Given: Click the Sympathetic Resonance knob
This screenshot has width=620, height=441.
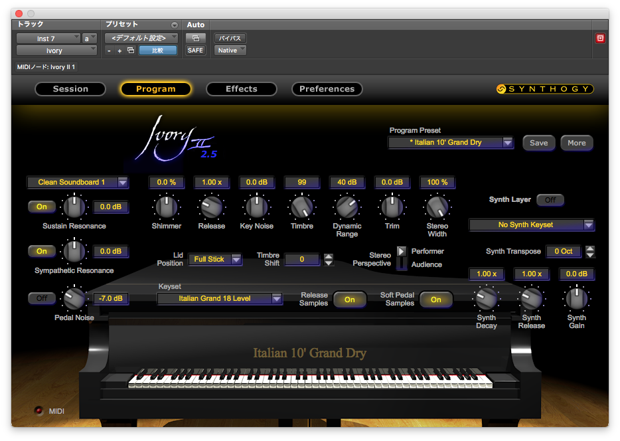Looking at the screenshot, I should pos(74,251).
